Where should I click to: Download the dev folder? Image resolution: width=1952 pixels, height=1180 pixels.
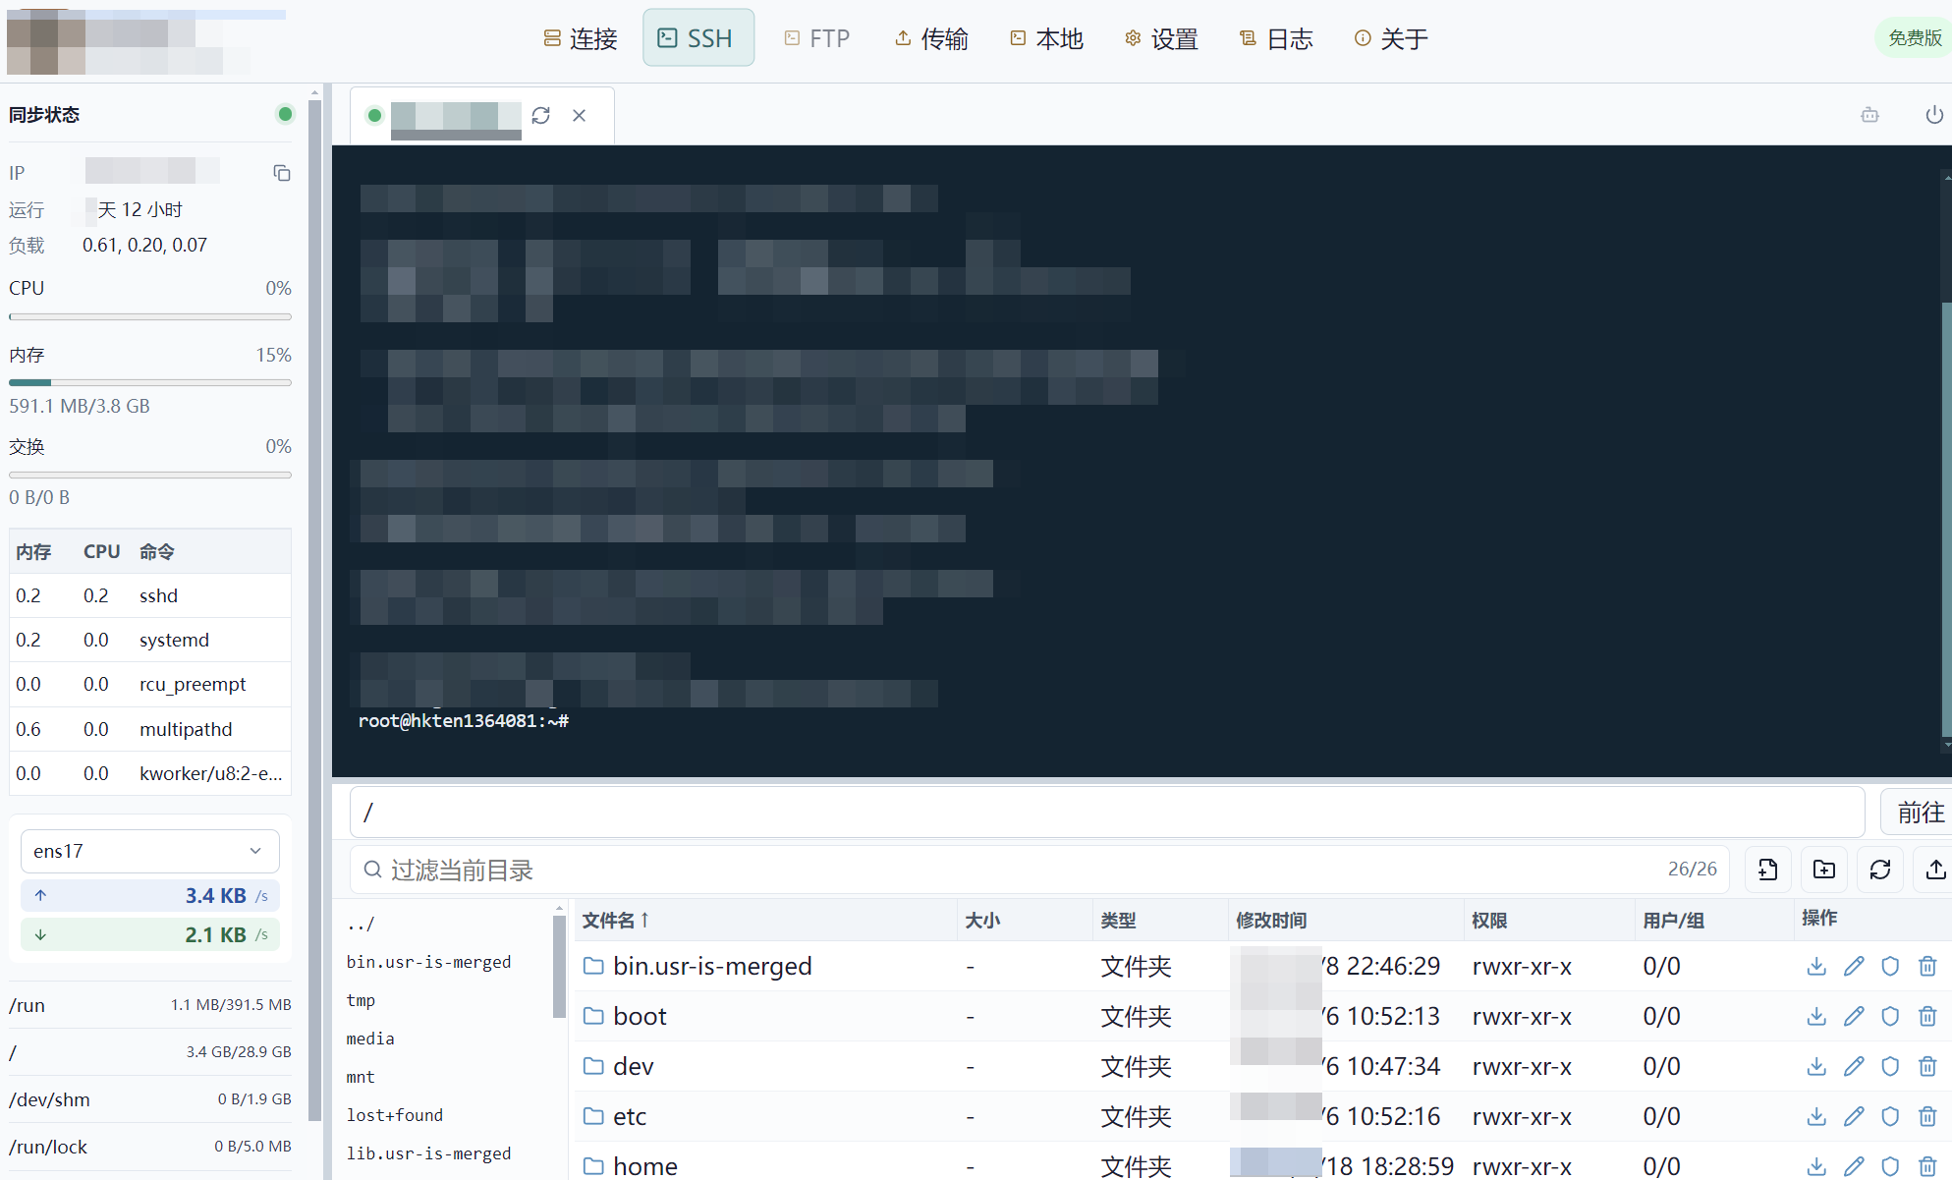point(1816,1067)
